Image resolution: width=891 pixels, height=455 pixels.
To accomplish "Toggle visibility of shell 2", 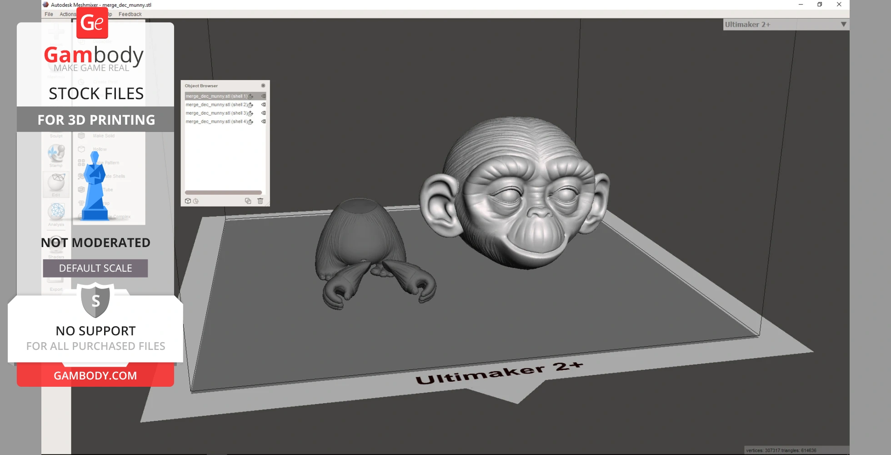I will (263, 105).
